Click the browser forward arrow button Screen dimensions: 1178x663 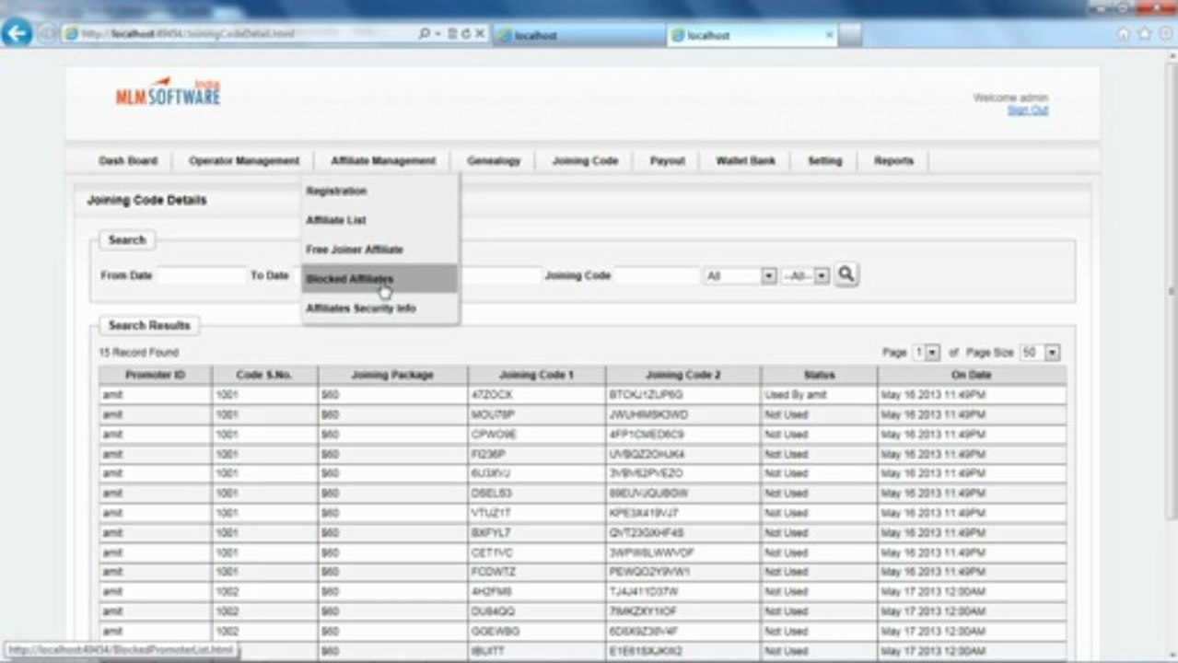coord(46,34)
